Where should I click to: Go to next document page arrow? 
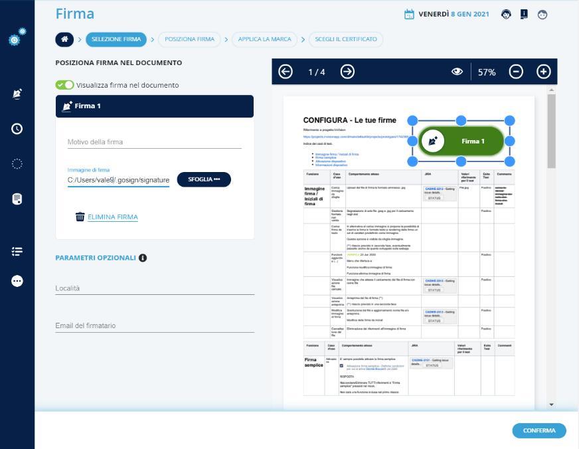point(347,72)
